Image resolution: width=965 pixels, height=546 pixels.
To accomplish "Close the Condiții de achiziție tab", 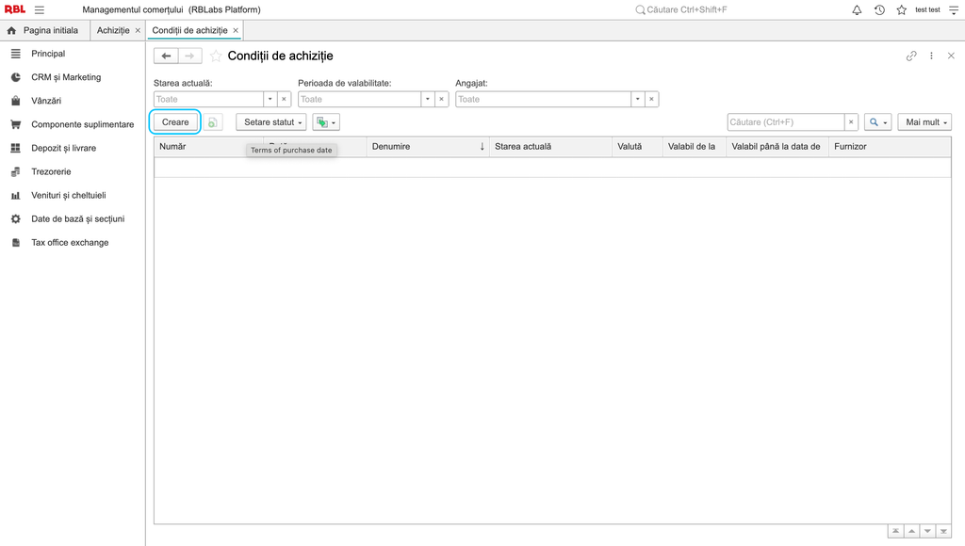I will click(236, 30).
